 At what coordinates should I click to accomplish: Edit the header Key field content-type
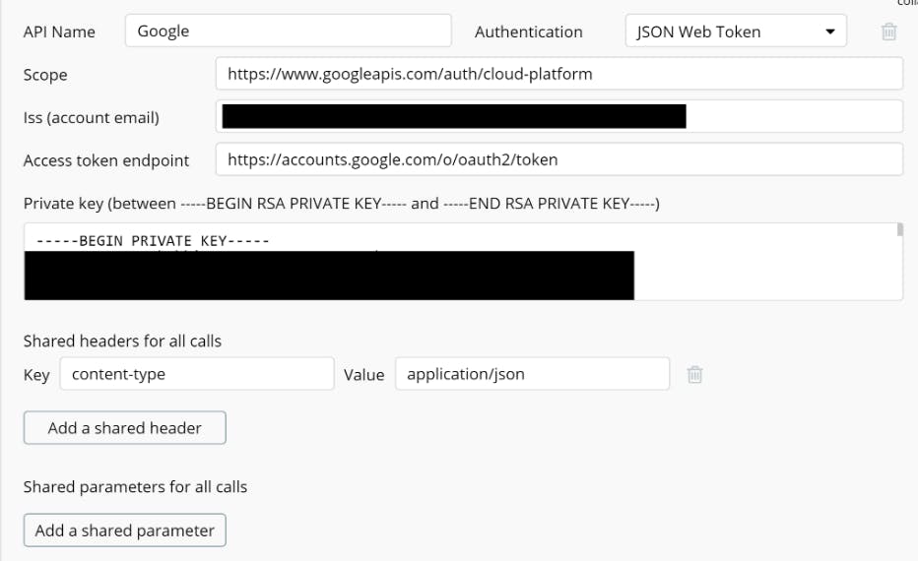(197, 374)
